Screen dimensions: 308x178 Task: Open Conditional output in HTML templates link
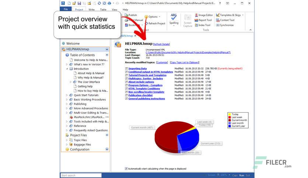pos(151,72)
